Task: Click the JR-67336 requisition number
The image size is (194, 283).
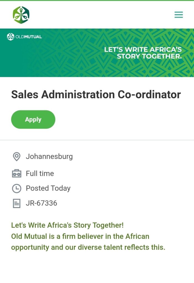Action: click(41, 203)
